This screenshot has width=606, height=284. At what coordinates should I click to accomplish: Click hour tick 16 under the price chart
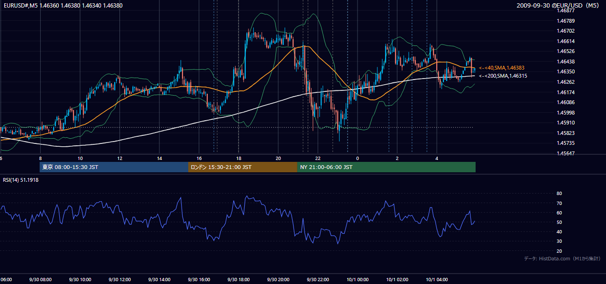(x=199, y=158)
